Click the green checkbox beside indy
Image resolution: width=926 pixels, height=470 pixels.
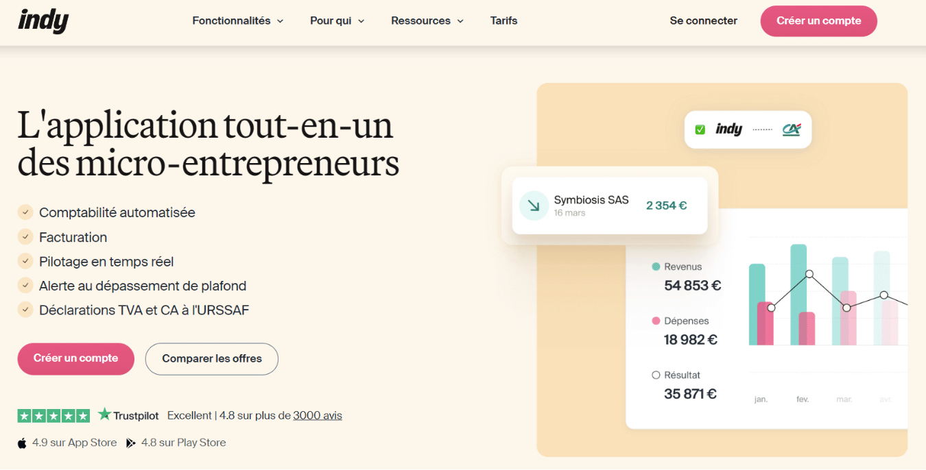pos(700,129)
